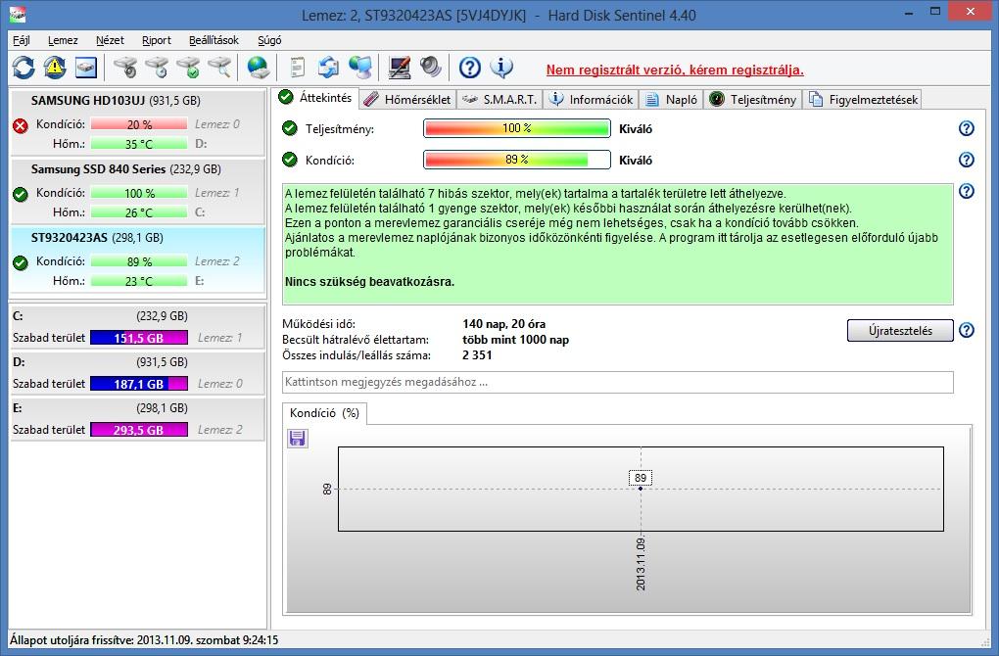Click the yellow warning triangle refresh icon
Image resolution: width=999 pixels, height=656 pixels.
click(x=55, y=68)
